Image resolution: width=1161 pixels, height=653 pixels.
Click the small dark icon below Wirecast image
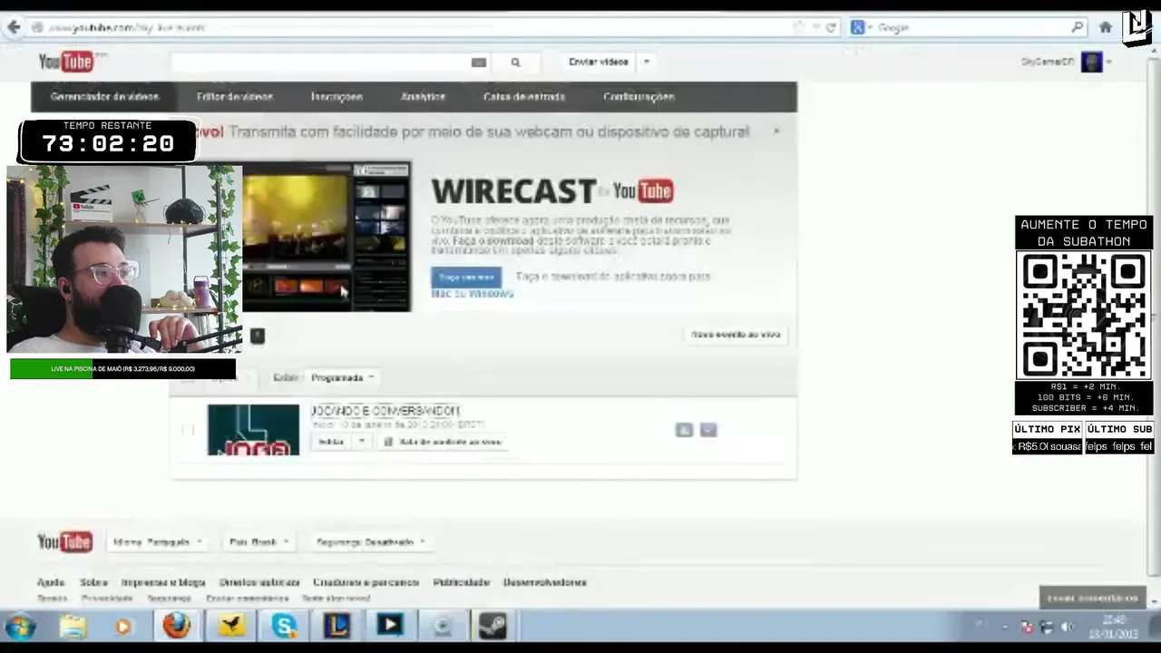tap(258, 336)
